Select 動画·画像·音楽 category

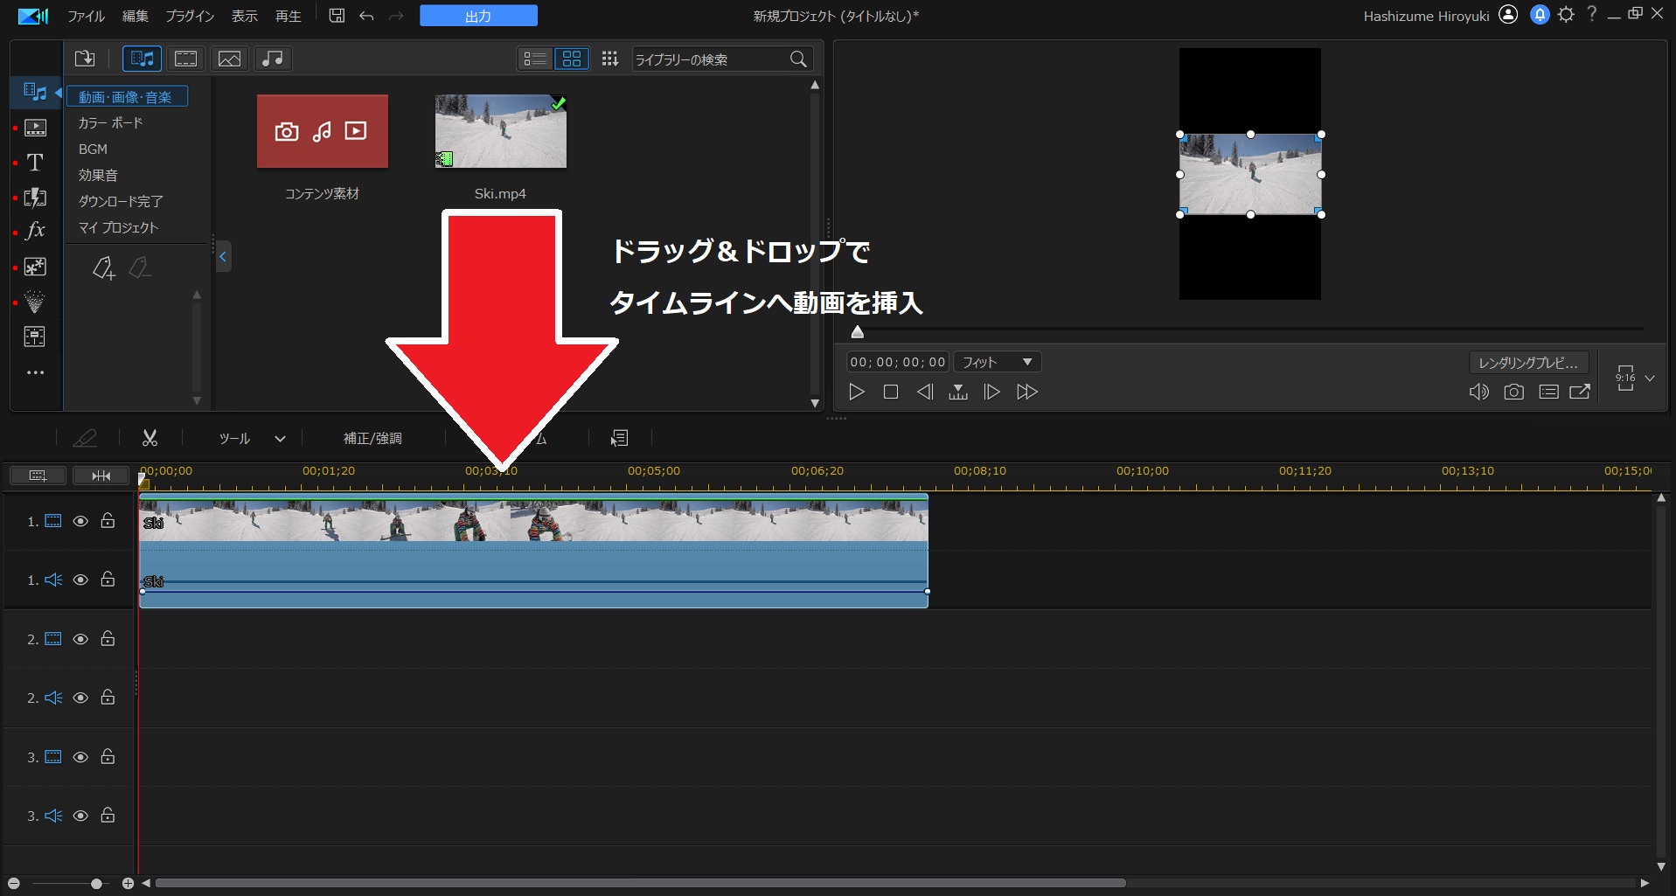point(127,96)
